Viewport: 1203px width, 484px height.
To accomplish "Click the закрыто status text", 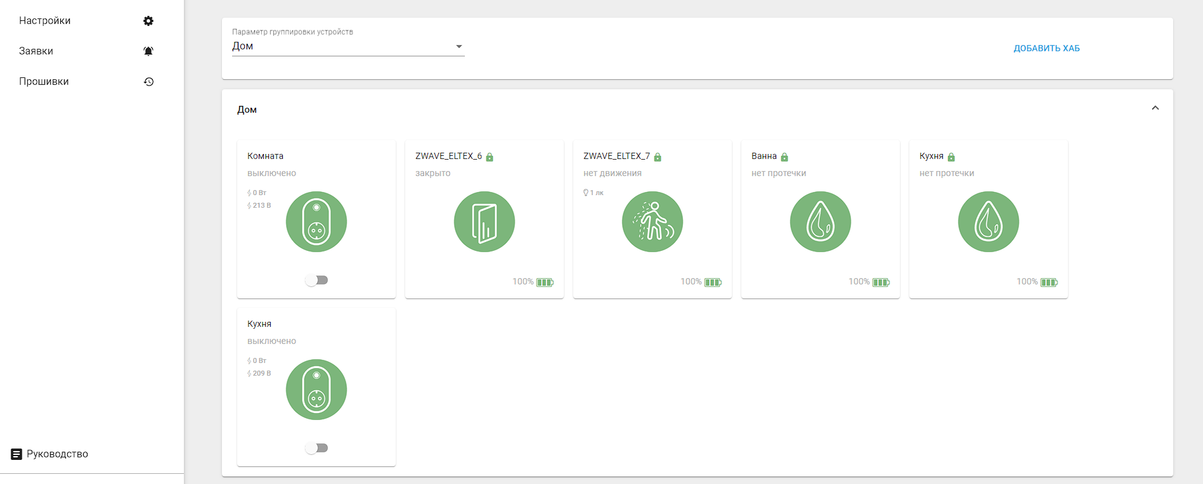I will [x=433, y=173].
